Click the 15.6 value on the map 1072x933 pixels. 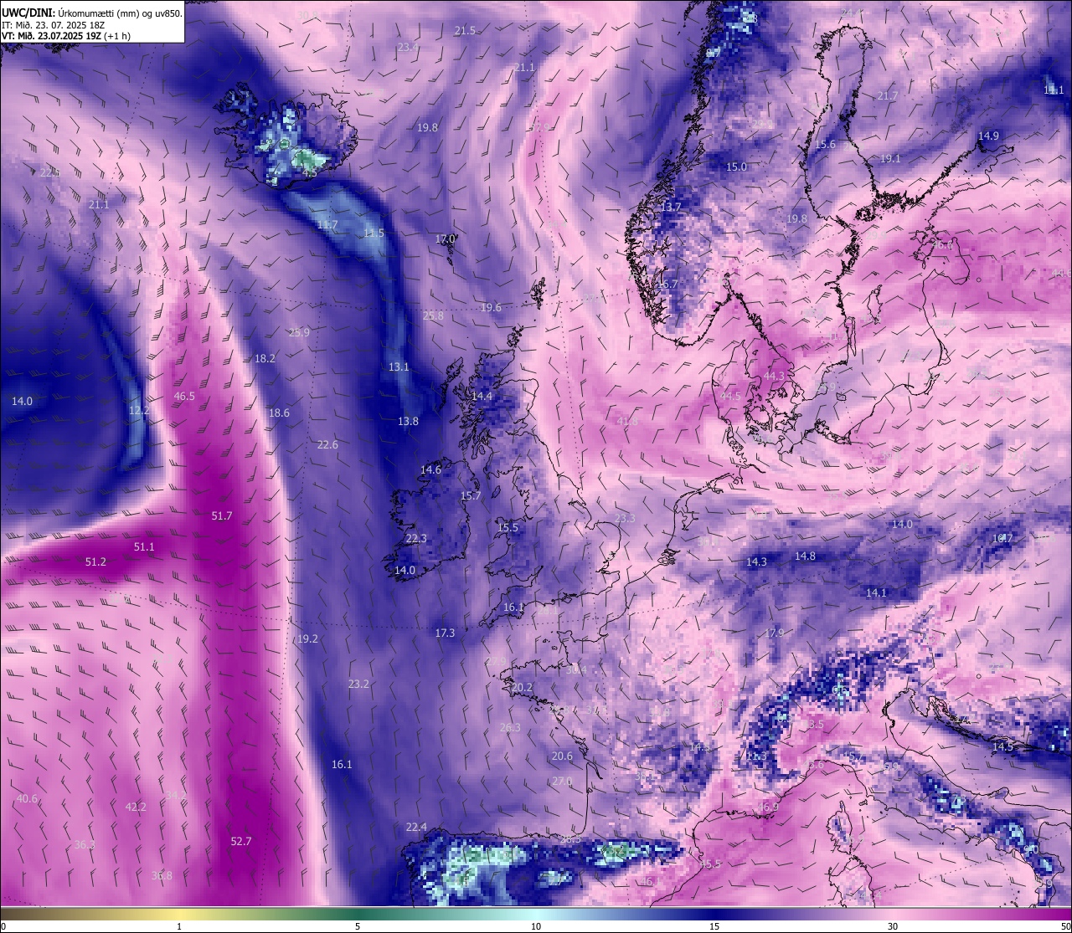(826, 144)
